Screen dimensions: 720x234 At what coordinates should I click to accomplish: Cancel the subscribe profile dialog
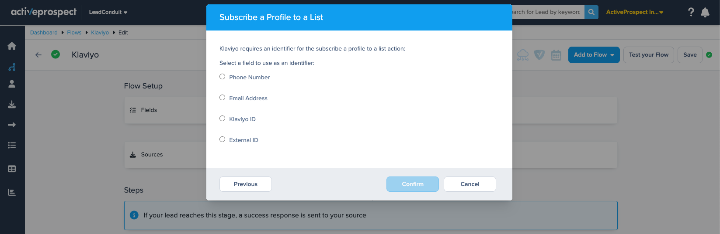[x=470, y=184]
